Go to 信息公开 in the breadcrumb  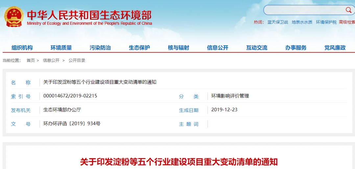point(51,60)
